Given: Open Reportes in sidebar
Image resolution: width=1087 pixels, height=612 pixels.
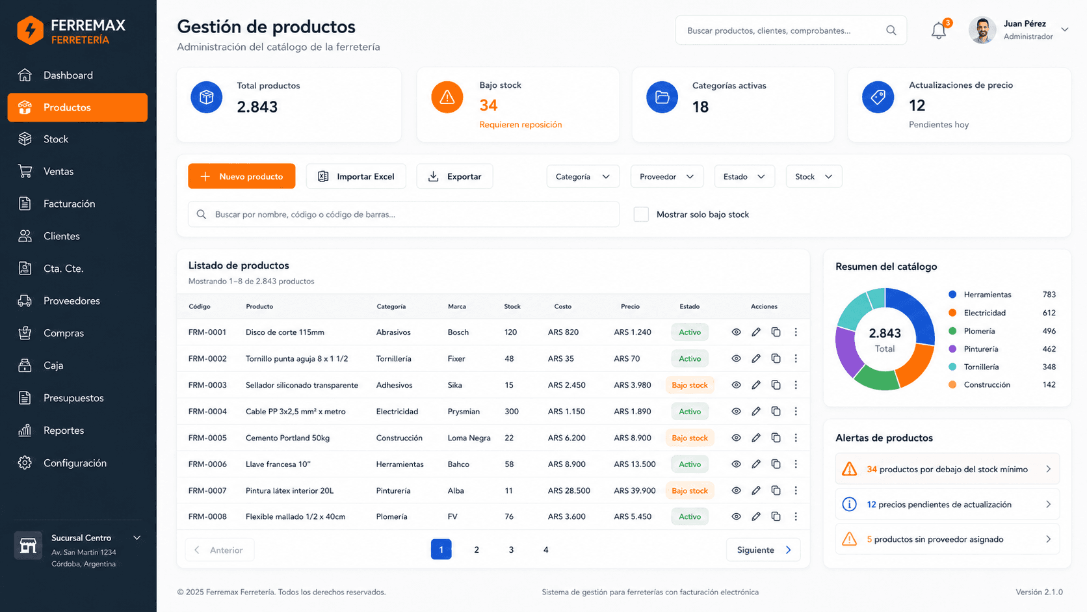Looking at the screenshot, I should tap(77, 431).
